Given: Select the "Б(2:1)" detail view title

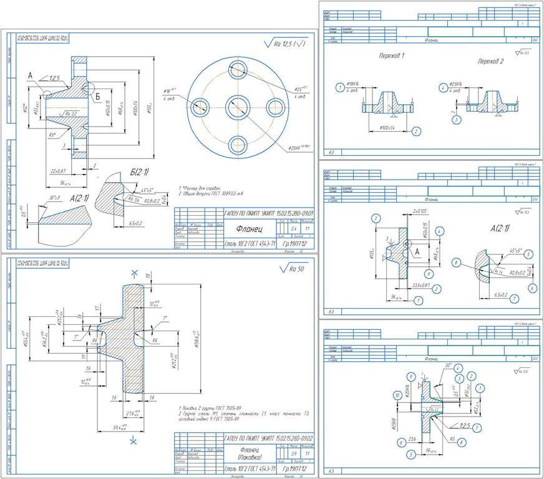Looking at the screenshot, I should (x=140, y=172).
